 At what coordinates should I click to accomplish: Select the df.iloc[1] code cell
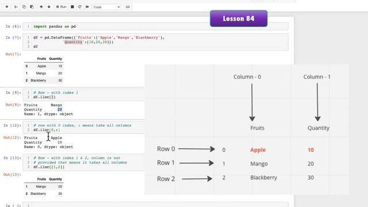pos(84,94)
